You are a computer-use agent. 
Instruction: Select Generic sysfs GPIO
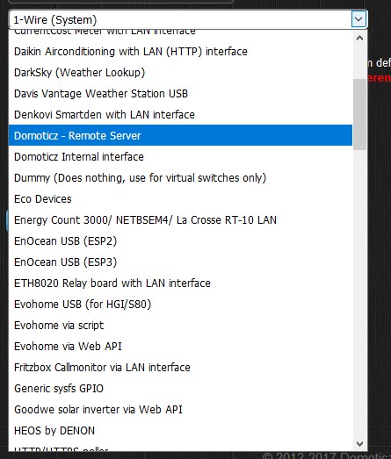180,389
